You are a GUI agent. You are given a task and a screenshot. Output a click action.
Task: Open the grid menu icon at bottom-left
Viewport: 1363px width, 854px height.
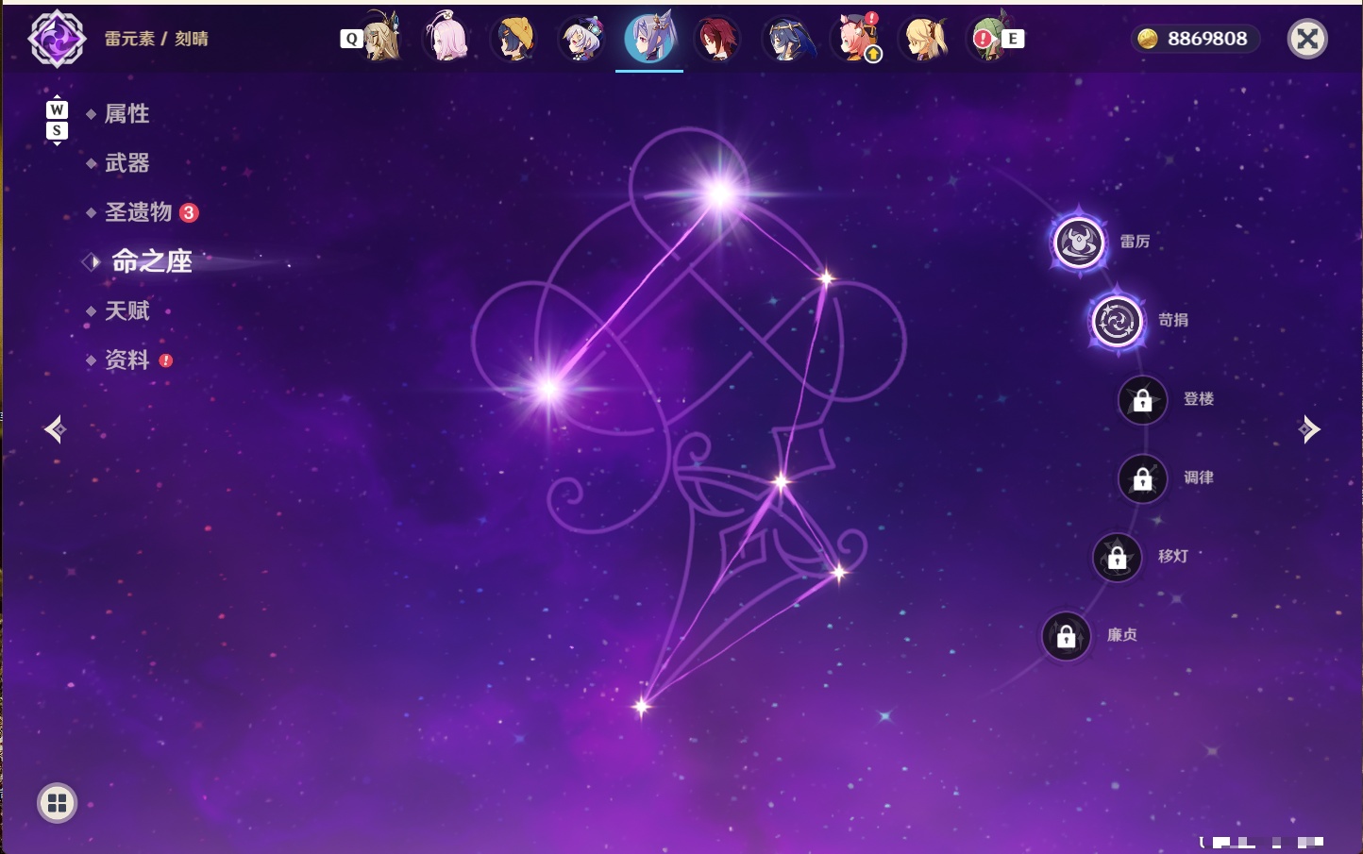click(x=57, y=803)
